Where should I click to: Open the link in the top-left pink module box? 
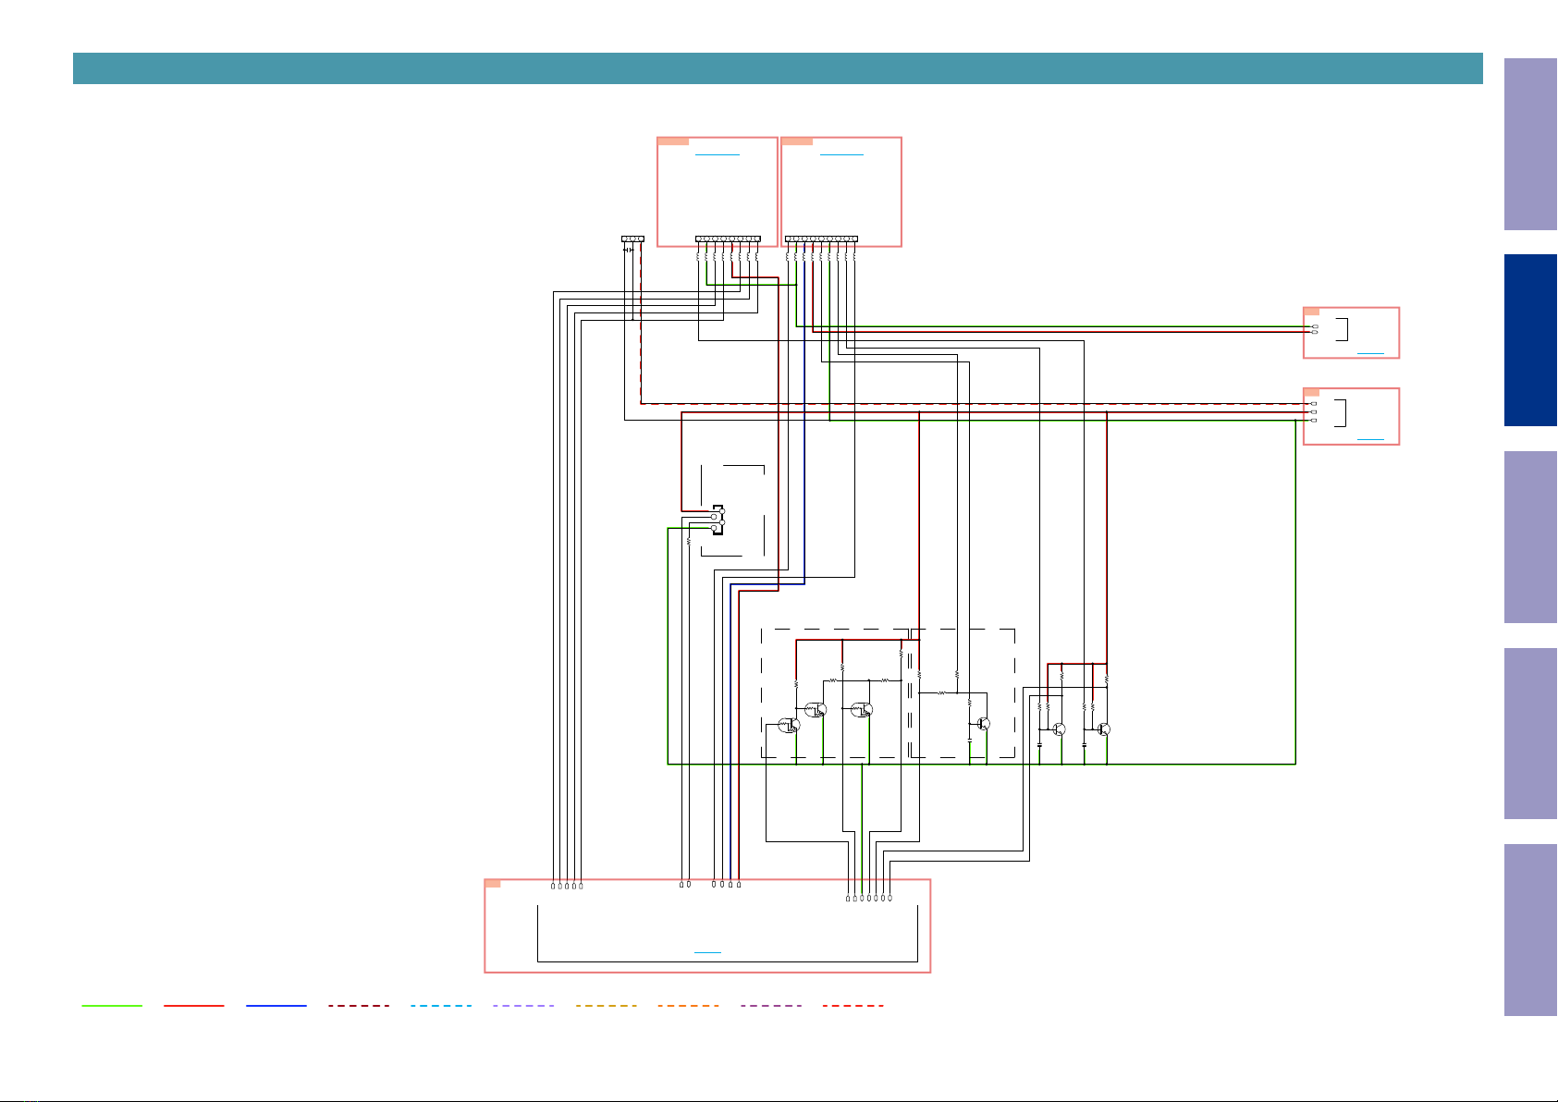click(718, 155)
